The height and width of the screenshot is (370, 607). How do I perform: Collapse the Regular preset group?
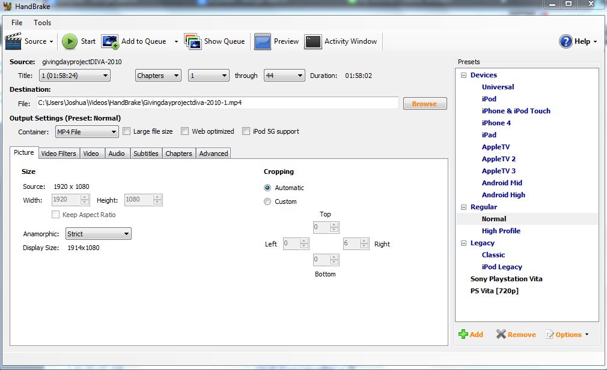tap(463, 207)
